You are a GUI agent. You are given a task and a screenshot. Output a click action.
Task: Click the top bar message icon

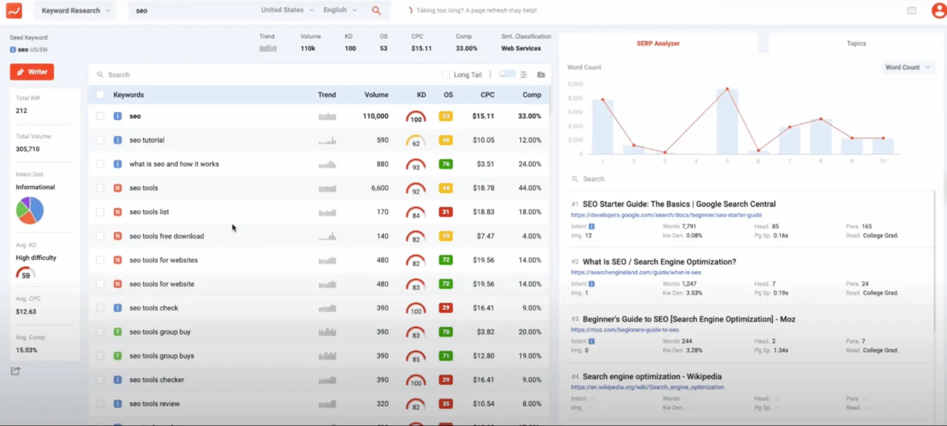[912, 11]
